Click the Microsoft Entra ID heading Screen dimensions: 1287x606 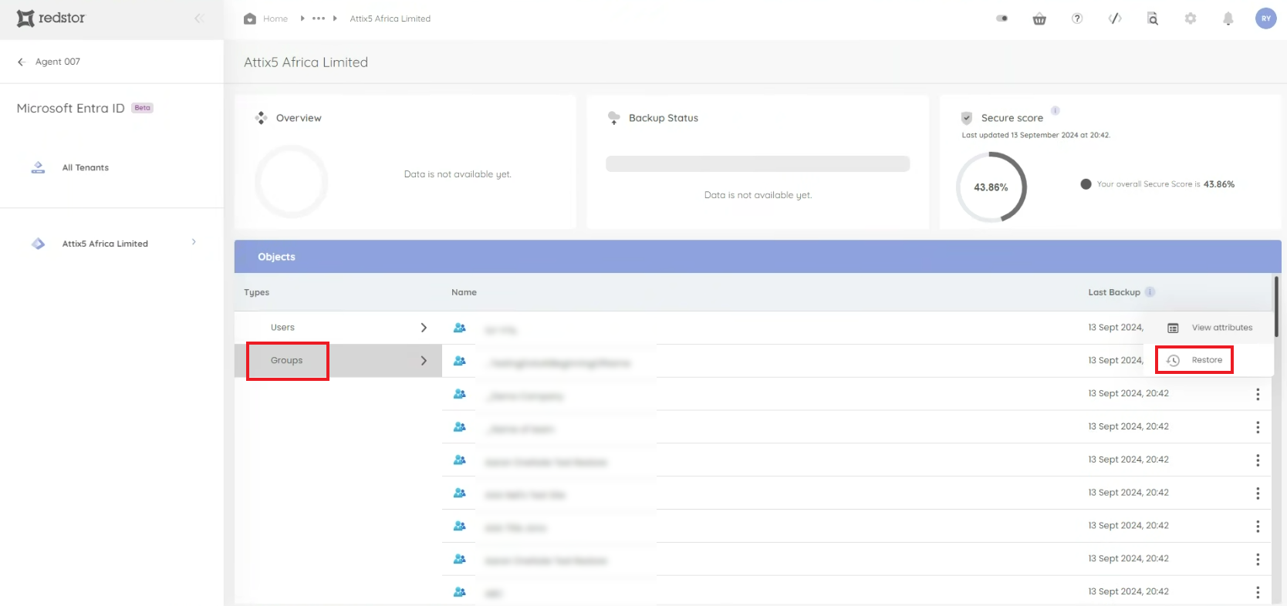point(70,108)
